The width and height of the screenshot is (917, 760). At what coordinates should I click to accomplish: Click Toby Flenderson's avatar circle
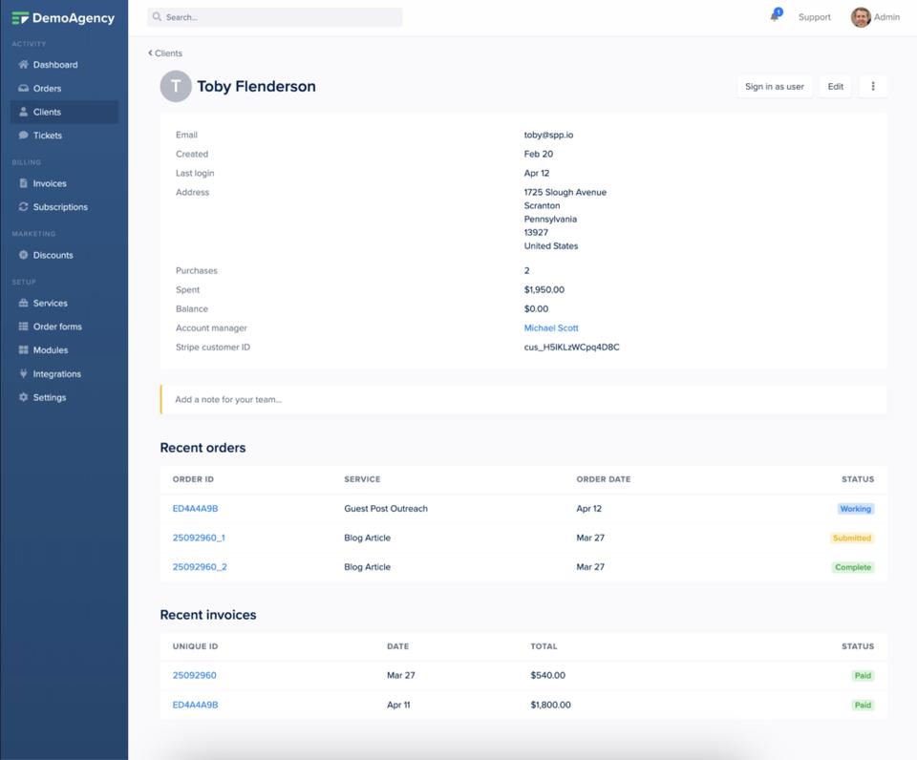click(x=176, y=86)
